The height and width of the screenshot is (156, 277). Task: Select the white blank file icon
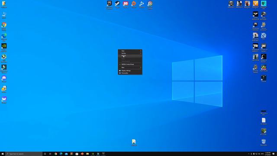264,121
